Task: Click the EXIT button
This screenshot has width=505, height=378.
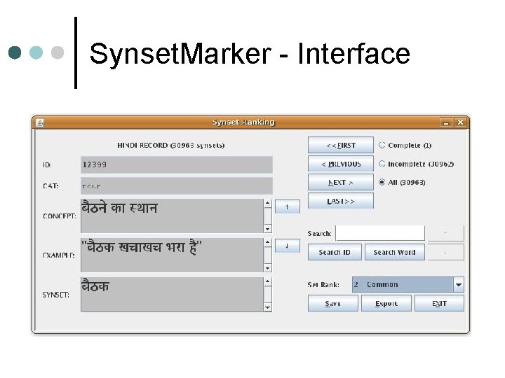Action: click(439, 303)
